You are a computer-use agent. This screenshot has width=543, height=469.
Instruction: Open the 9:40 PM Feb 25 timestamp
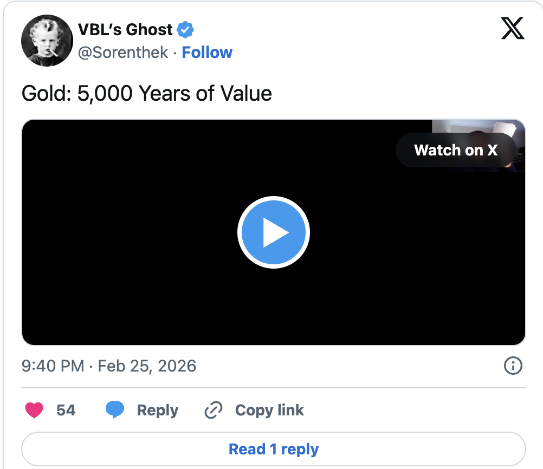click(x=109, y=366)
